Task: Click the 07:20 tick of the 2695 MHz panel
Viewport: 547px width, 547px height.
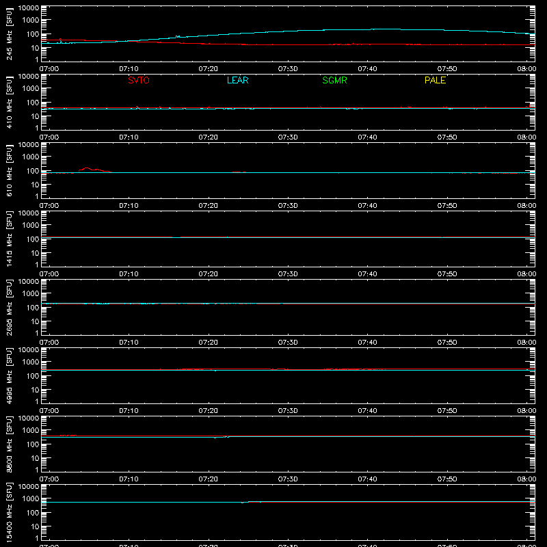Action: click(x=209, y=343)
